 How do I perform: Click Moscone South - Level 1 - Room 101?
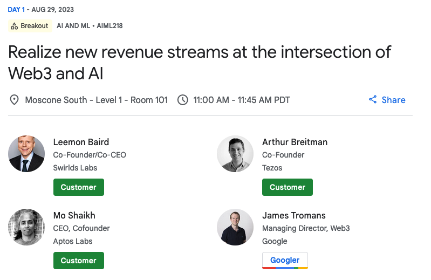pos(97,100)
